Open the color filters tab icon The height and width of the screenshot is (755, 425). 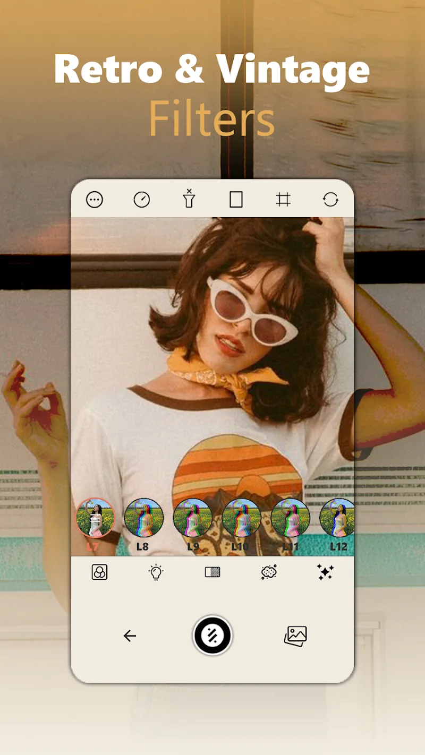99,572
